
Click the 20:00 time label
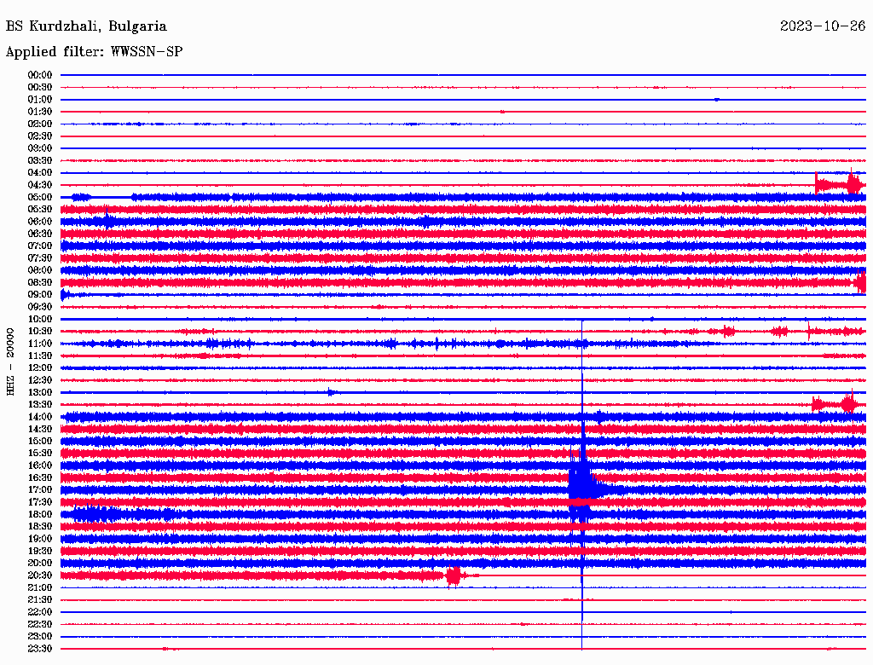click(39, 563)
